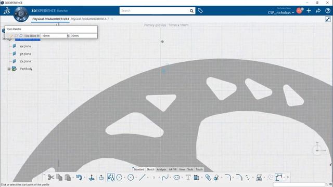Click the First Point V input field

[83, 36]
